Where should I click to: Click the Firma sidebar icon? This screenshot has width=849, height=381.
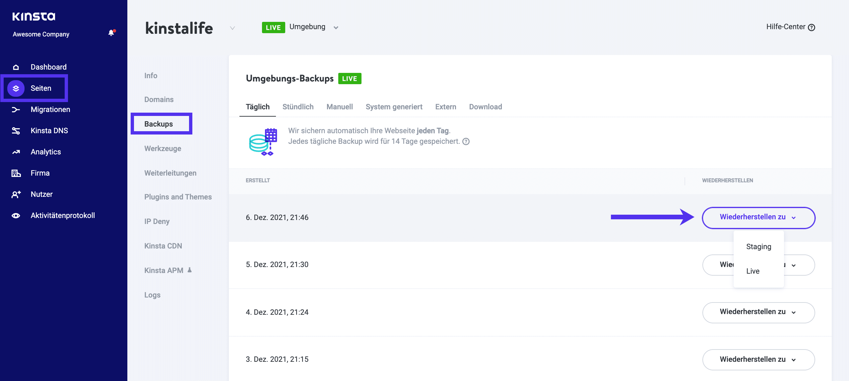click(16, 173)
